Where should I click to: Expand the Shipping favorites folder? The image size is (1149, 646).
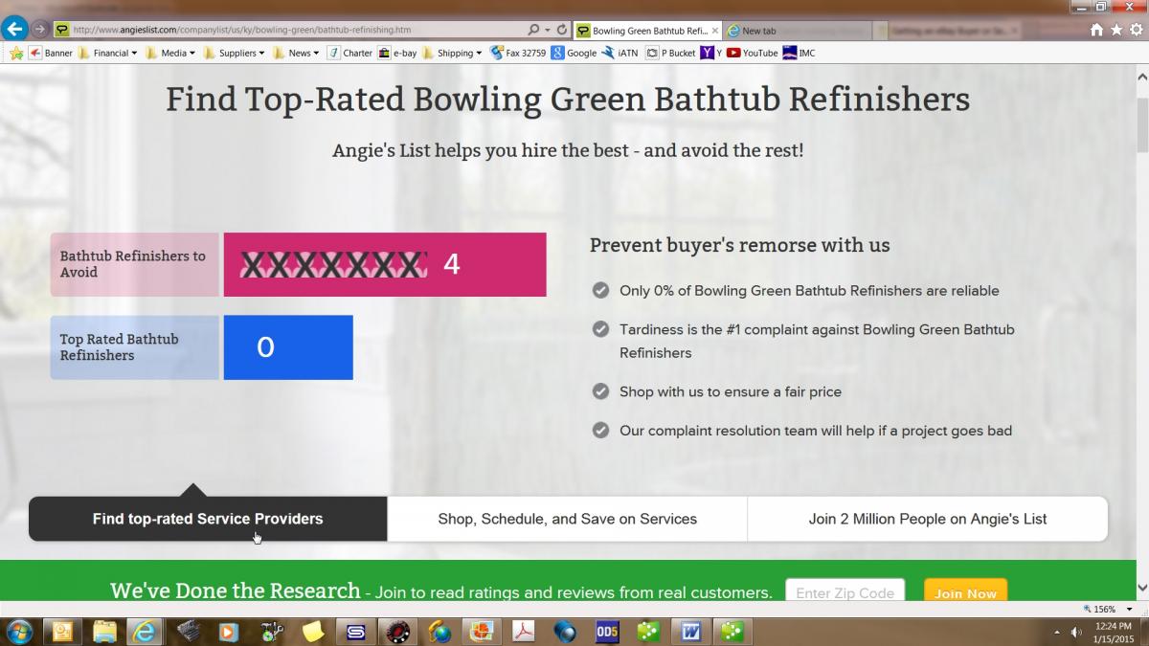click(x=453, y=53)
